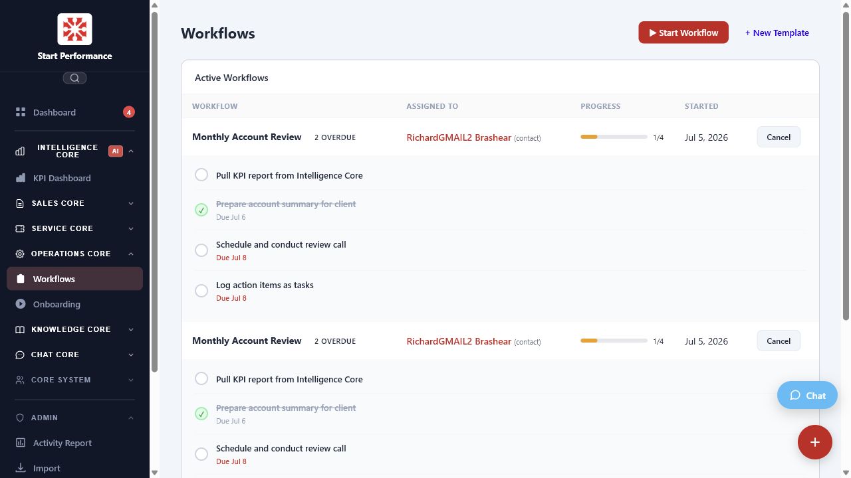
Task: Collapse the Operations Core chevron
Action: [131, 254]
